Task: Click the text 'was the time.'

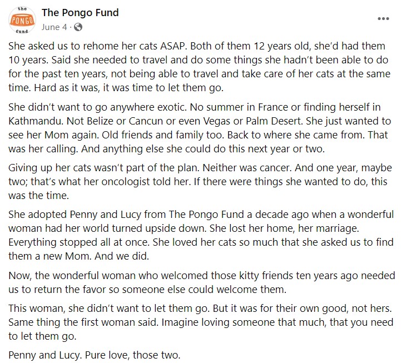Action: point(38,196)
